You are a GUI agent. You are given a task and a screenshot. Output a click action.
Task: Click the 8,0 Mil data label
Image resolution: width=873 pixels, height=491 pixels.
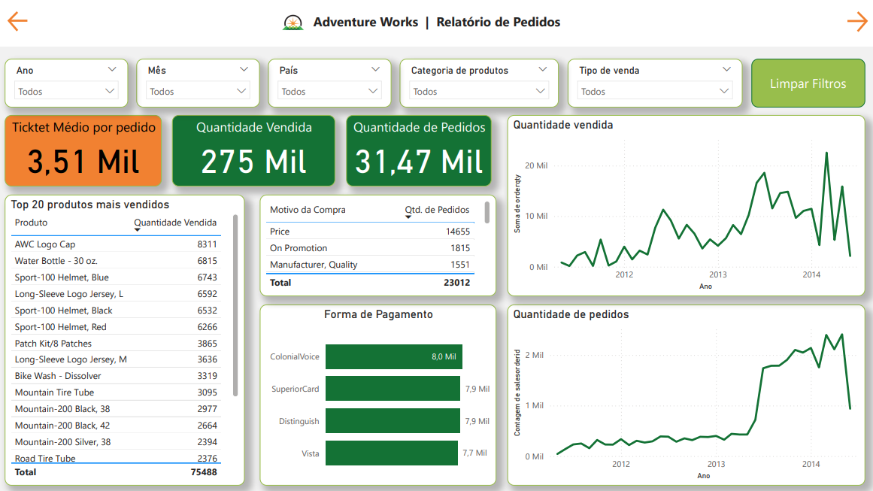[444, 357]
